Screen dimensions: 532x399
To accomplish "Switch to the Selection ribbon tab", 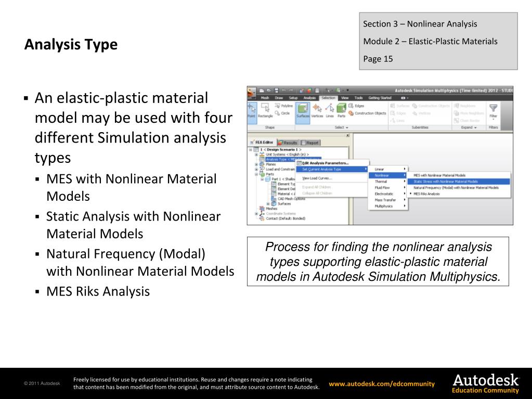I will click(328, 98).
